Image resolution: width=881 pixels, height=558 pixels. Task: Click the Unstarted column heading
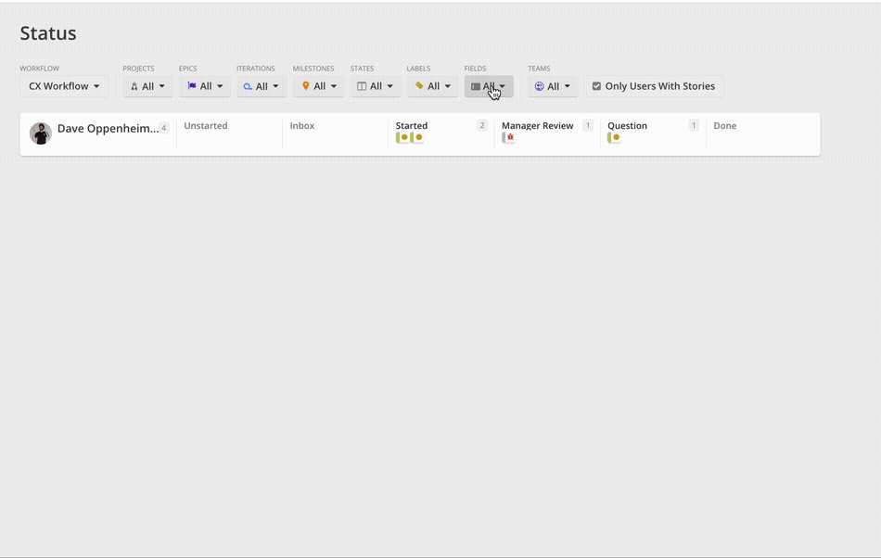[x=206, y=126]
